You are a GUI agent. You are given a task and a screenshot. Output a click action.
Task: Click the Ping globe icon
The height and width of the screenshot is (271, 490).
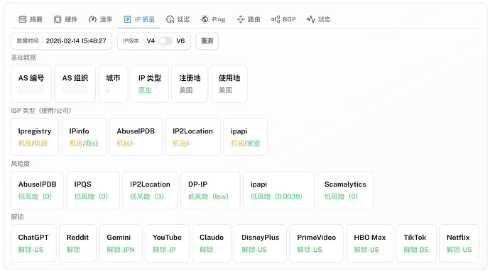(x=205, y=19)
